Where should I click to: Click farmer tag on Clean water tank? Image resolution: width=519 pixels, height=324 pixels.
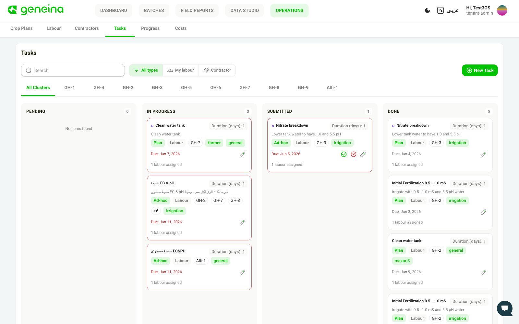coord(214,143)
